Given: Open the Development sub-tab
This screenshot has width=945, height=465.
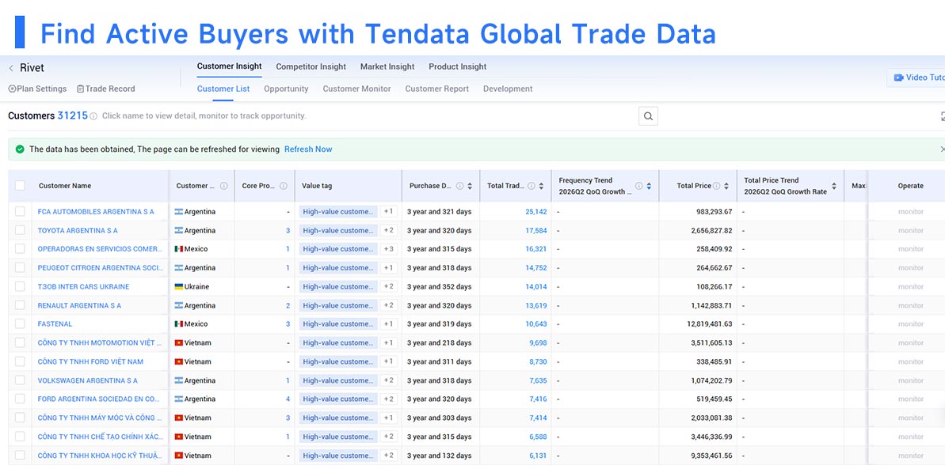Looking at the screenshot, I should 508,89.
